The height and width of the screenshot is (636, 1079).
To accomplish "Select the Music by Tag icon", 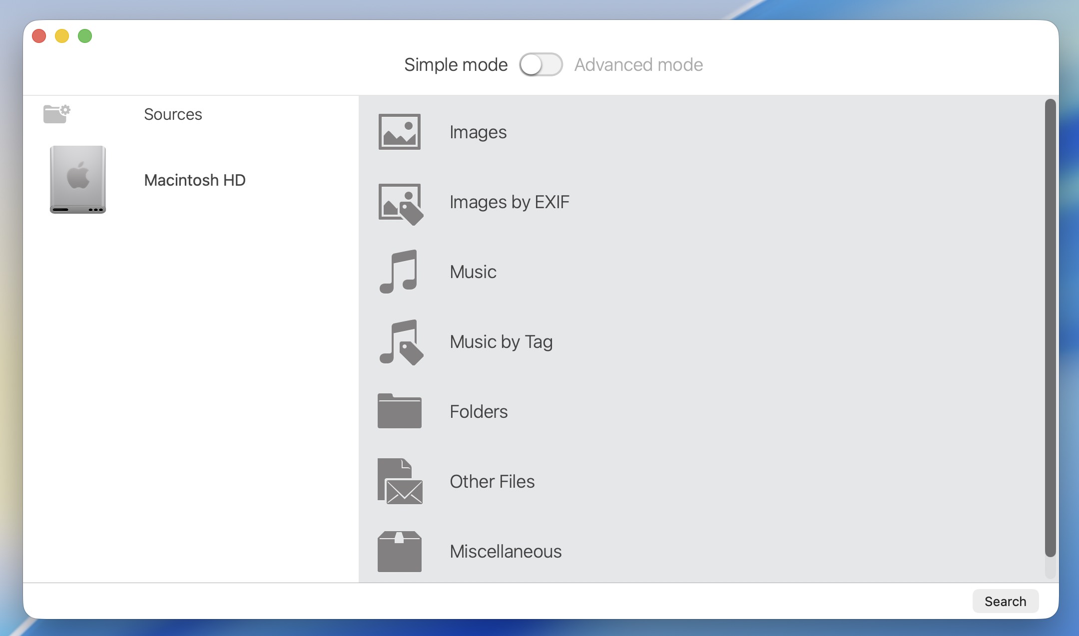I will point(401,342).
